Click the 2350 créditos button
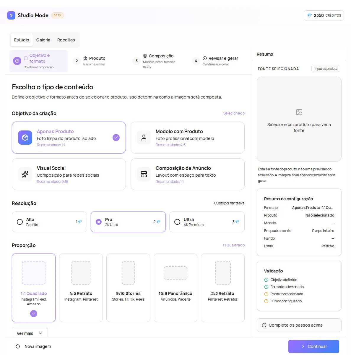Screen dimensions: 351x355 324,15
